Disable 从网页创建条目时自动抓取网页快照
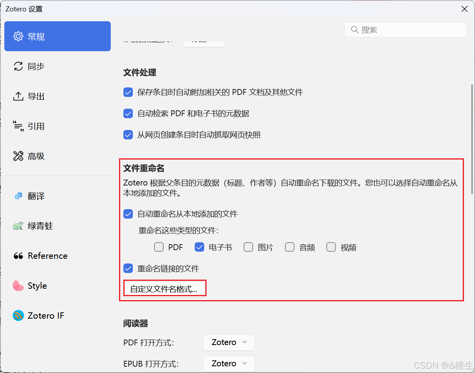The height and width of the screenshot is (373, 475). (128, 135)
